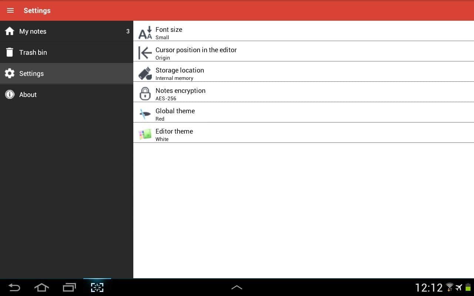This screenshot has height=296, width=474.
Task: Click the cursor position arrow icon
Action: click(145, 53)
